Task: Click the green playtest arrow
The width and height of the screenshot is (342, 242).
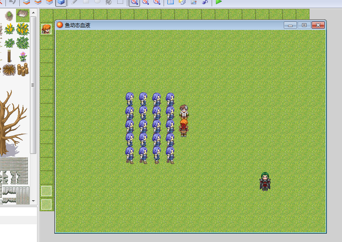Action: 218,2
